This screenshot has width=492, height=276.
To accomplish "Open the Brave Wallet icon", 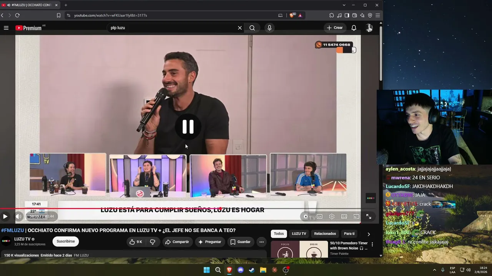I will 355,15.
